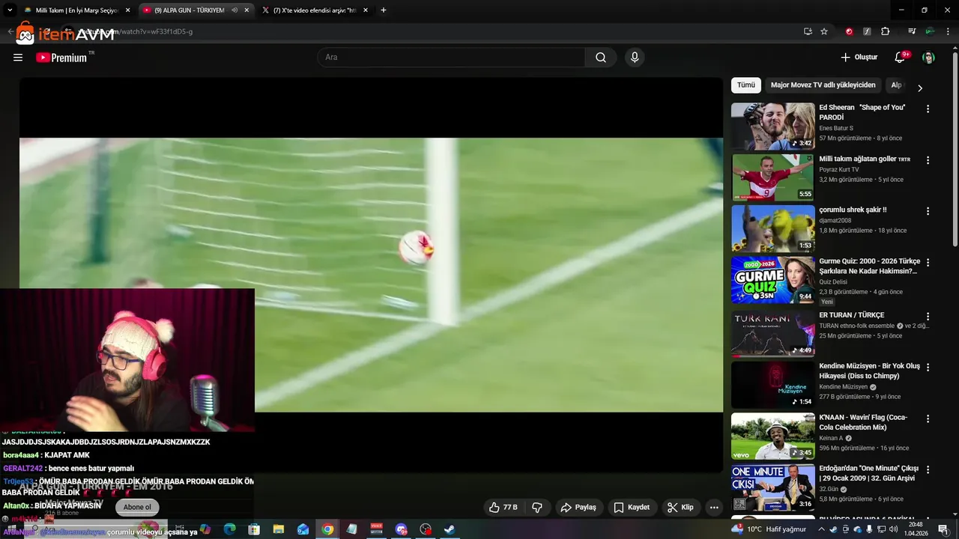Open options menu for Gurme Quiz video
The image size is (959, 539).
click(x=928, y=263)
